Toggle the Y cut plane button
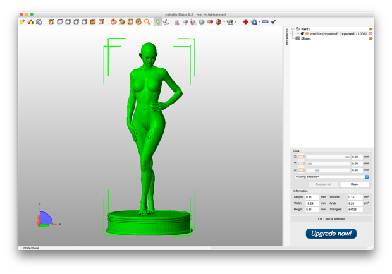392x274 pixels. point(301,164)
